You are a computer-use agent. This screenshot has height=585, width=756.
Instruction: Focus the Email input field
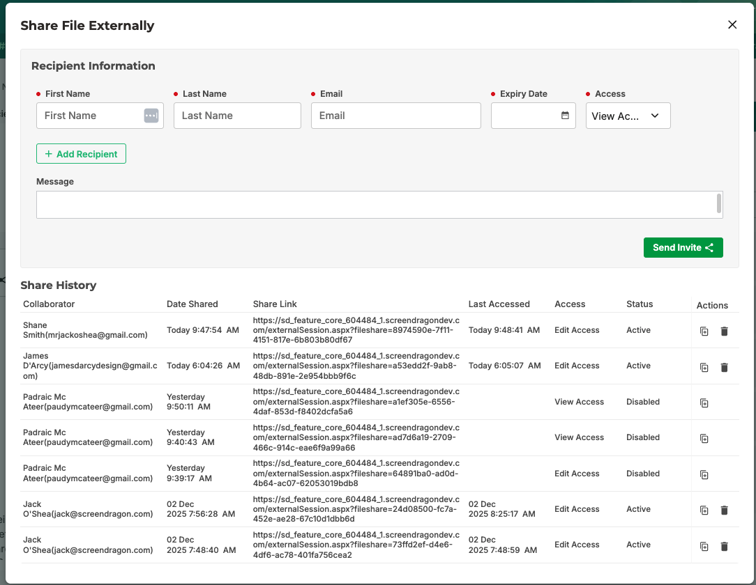396,116
